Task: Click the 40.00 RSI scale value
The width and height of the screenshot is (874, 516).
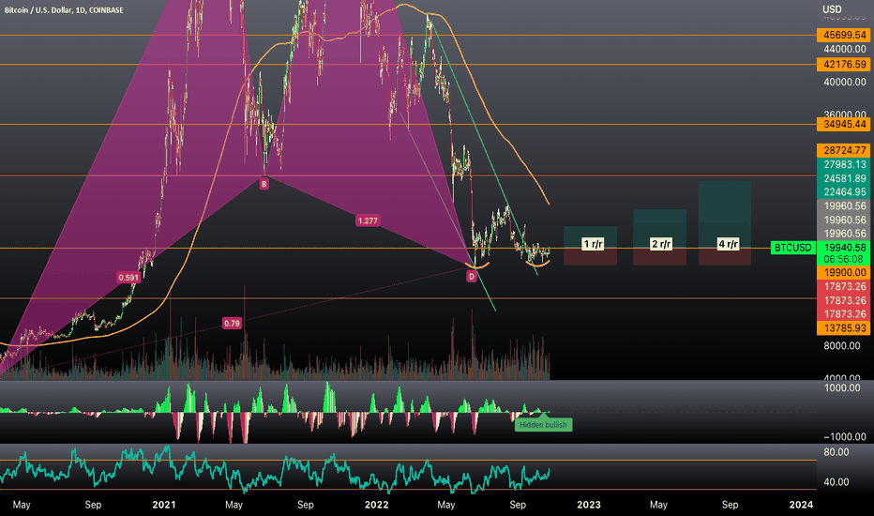Action: [836, 482]
